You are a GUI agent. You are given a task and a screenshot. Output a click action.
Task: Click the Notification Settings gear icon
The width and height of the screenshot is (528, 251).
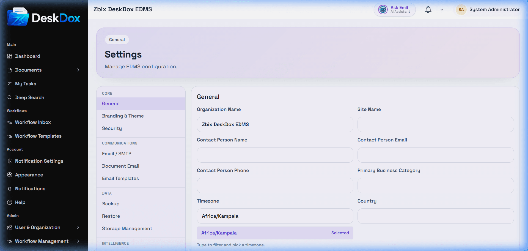pyautogui.click(x=10, y=161)
